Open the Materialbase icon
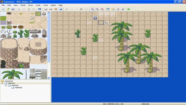This screenshot has width=186, height=105. click(x=113, y=9)
